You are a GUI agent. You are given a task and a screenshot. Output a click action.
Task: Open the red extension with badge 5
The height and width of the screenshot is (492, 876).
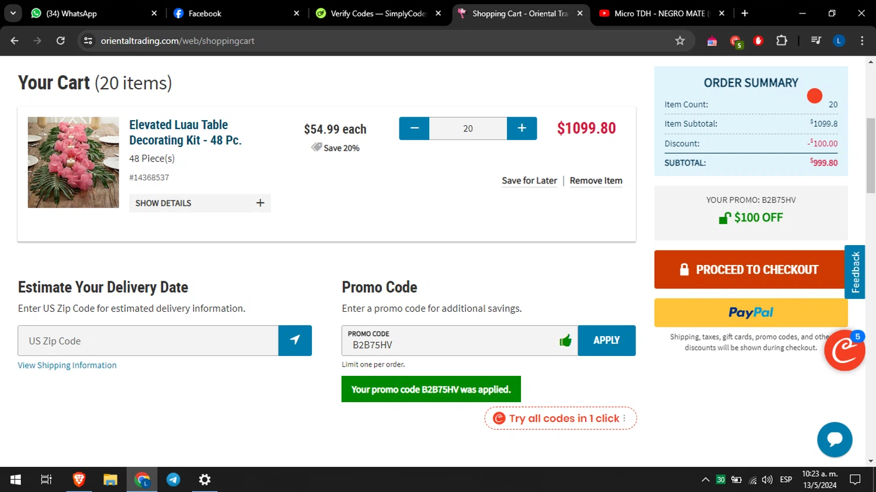[x=735, y=41]
